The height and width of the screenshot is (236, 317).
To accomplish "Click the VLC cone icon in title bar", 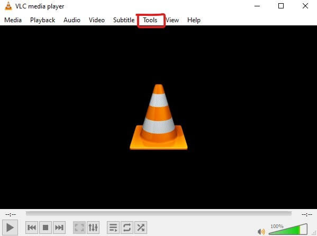I will point(8,6).
